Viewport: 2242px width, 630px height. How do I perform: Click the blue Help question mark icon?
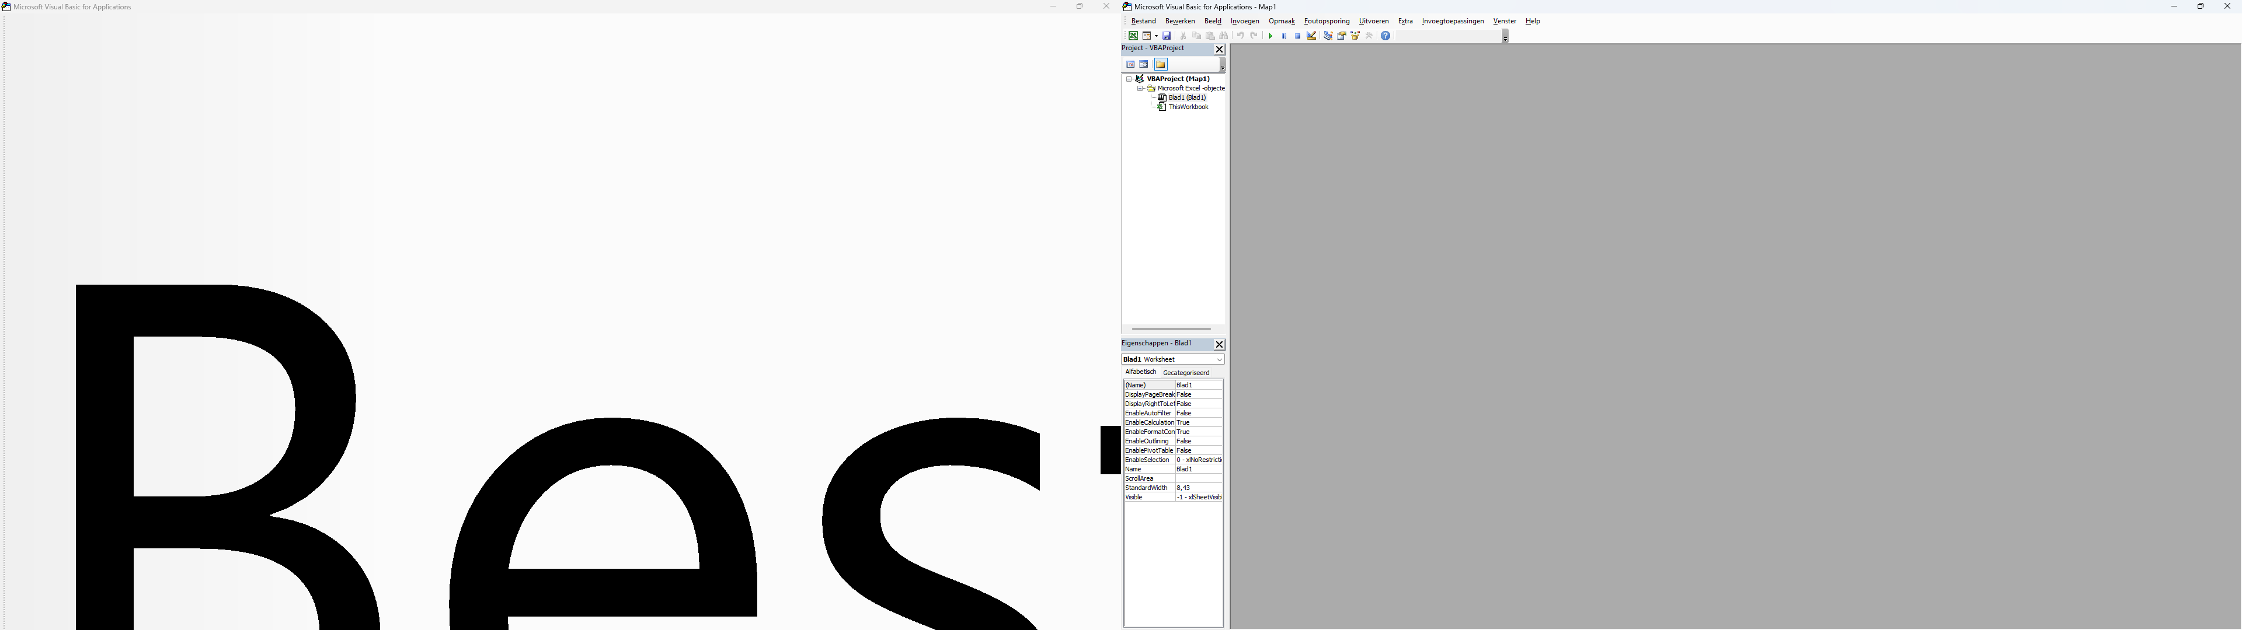1385,36
